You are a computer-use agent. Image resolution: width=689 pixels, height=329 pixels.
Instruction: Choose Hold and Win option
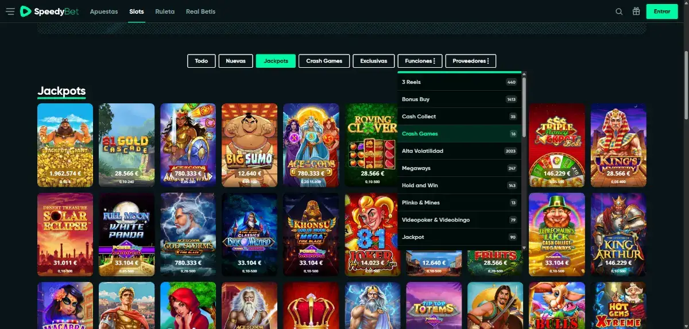tap(459, 185)
